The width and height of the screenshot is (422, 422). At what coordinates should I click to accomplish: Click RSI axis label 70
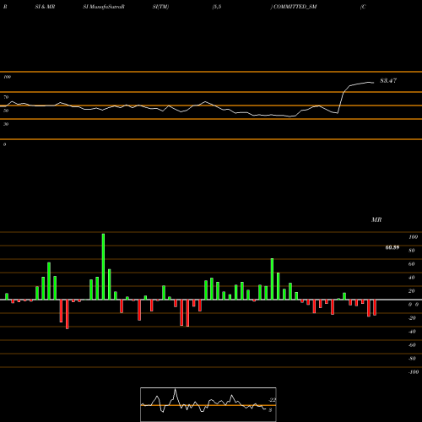6,97
